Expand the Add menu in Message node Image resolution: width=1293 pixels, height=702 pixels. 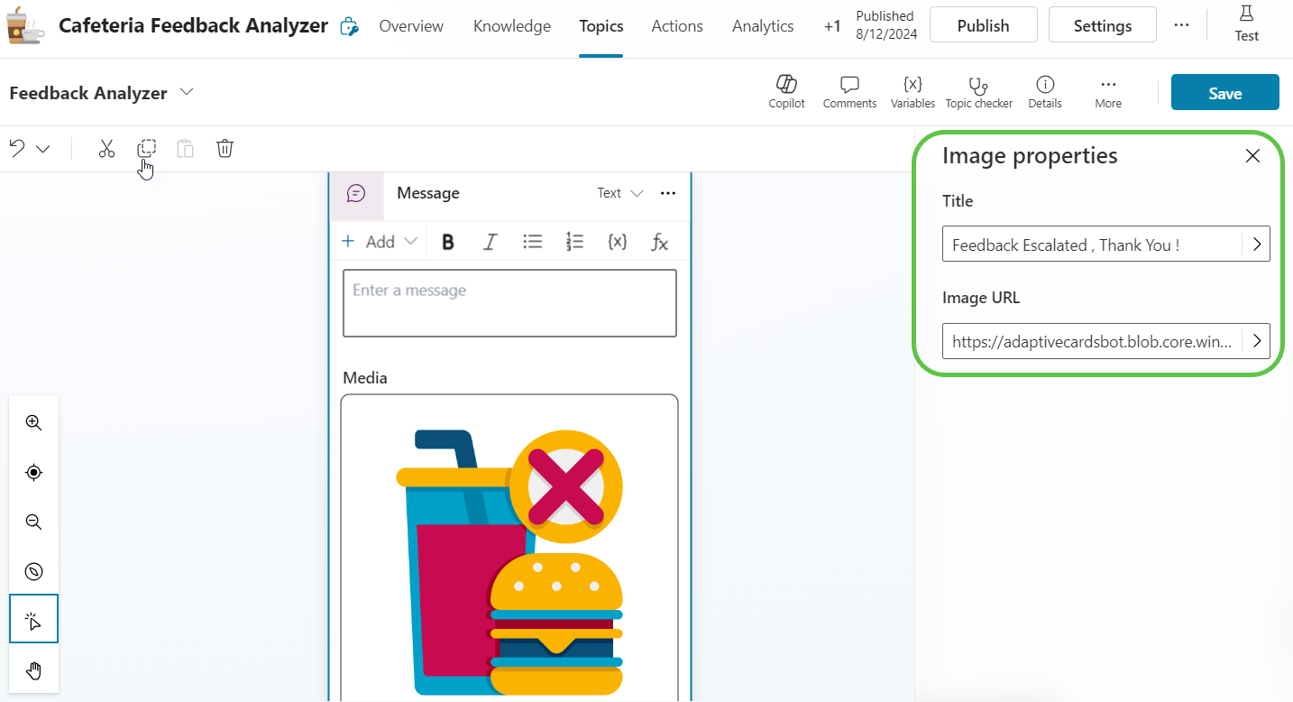coord(380,242)
